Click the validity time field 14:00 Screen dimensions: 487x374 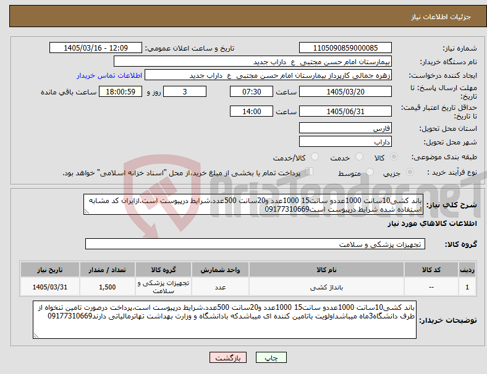[x=252, y=111]
